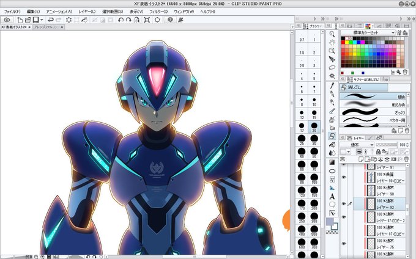Screen dimensions: 416x259
Task: Click the undo arrow in the toolbar
Action: (x=51, y=20)
